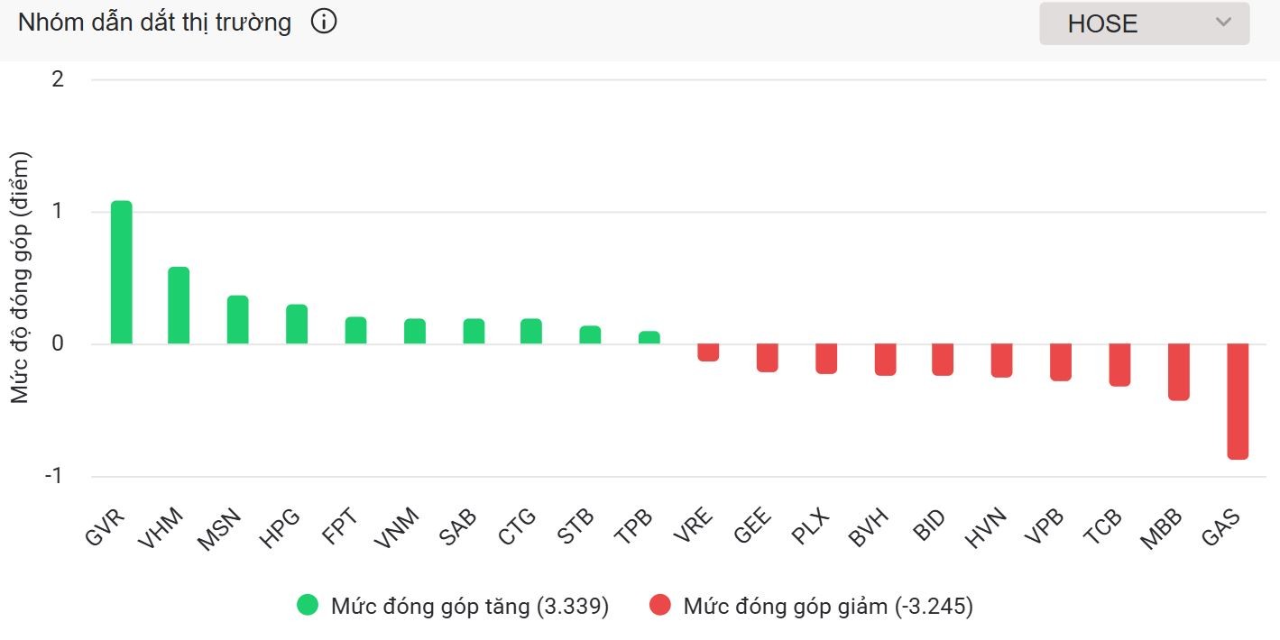Select the MBB axis label

coord(1162,527)
